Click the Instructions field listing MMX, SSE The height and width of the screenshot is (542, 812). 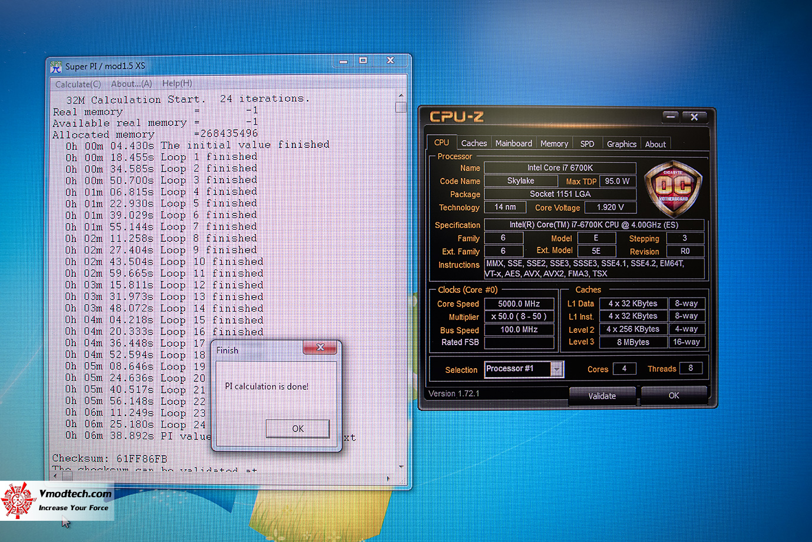coord(594,269)
